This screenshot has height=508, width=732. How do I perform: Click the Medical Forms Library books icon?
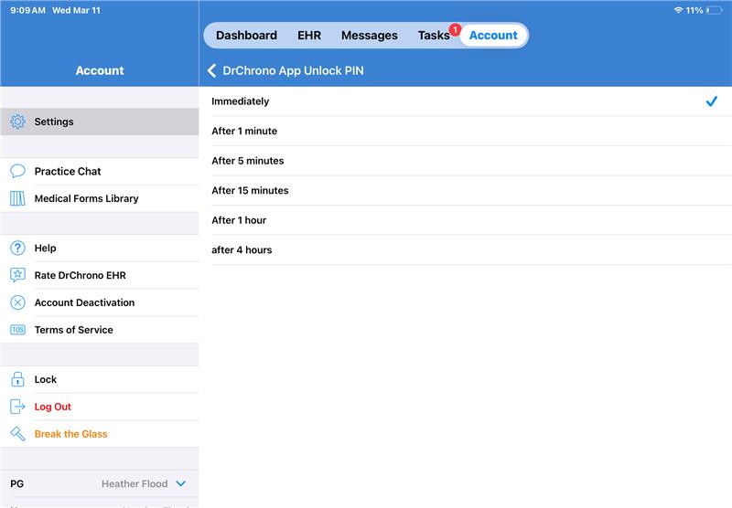pos(17,198)
